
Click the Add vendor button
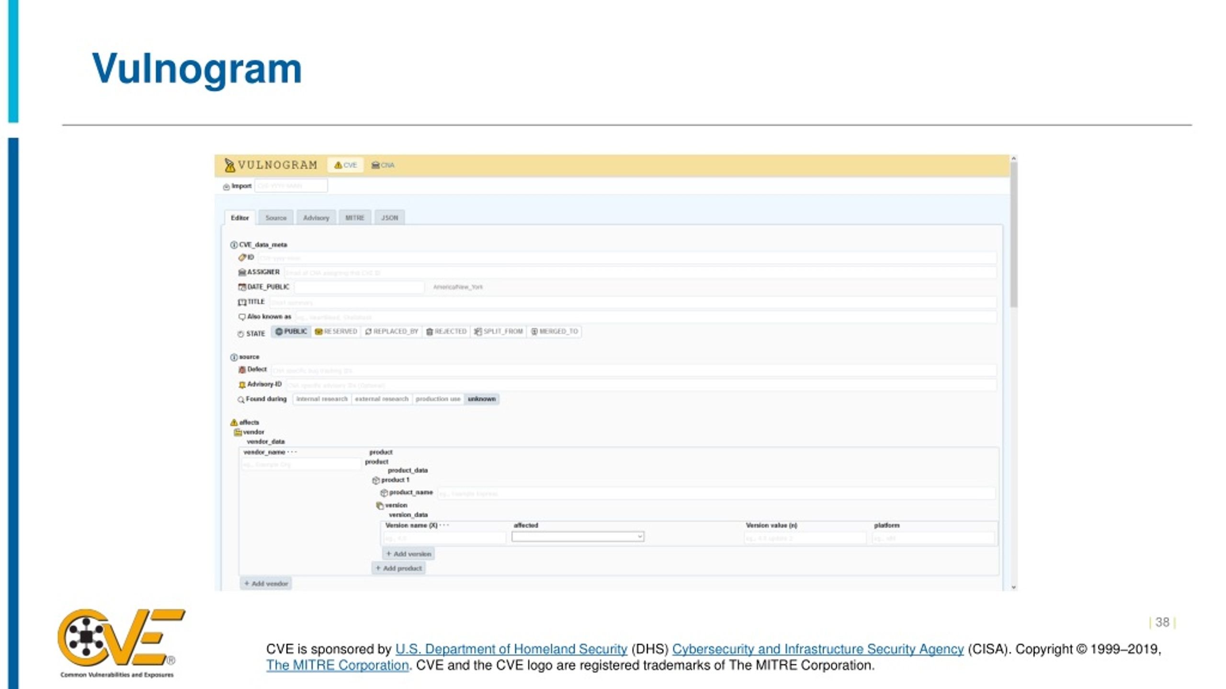(266, 584)
